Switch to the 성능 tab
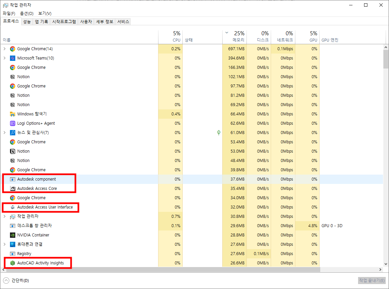The height and width of the screenshot is (289, 389). click(x=27, y=22)
